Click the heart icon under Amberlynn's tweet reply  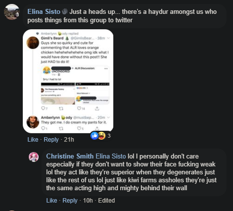pos(79,128)
